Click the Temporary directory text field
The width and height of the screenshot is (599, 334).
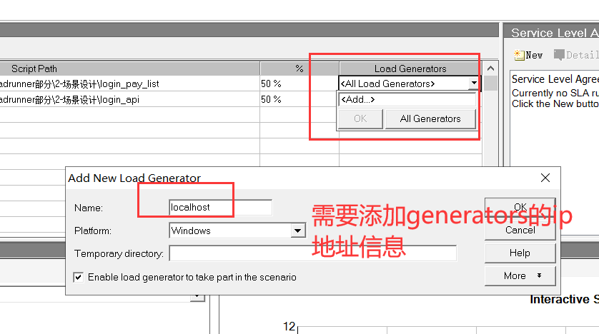[x=312, y=253]
